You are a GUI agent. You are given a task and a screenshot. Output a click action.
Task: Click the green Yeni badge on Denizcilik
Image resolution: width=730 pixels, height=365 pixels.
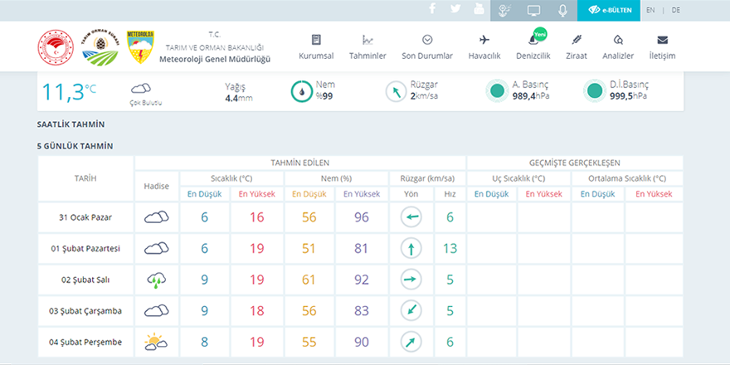click(540, 33)
